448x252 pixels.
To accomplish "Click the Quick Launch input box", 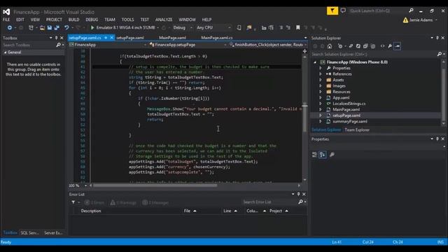I will [378, 11].
